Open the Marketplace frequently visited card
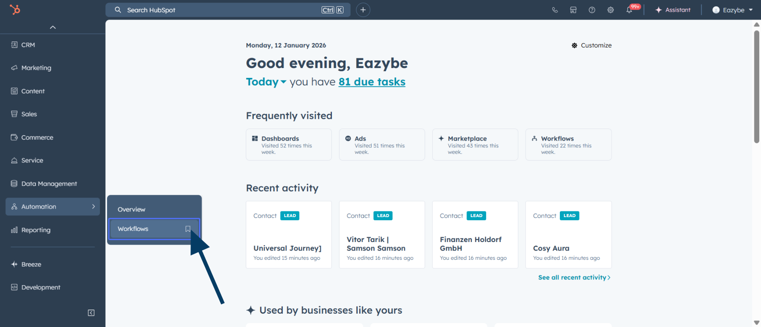This screenshot has height=327, width=761. (475, 145)
